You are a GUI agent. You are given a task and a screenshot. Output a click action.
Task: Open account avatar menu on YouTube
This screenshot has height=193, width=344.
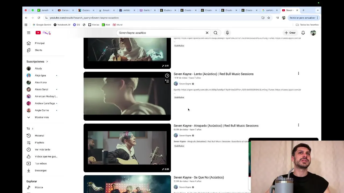[313, 33]
